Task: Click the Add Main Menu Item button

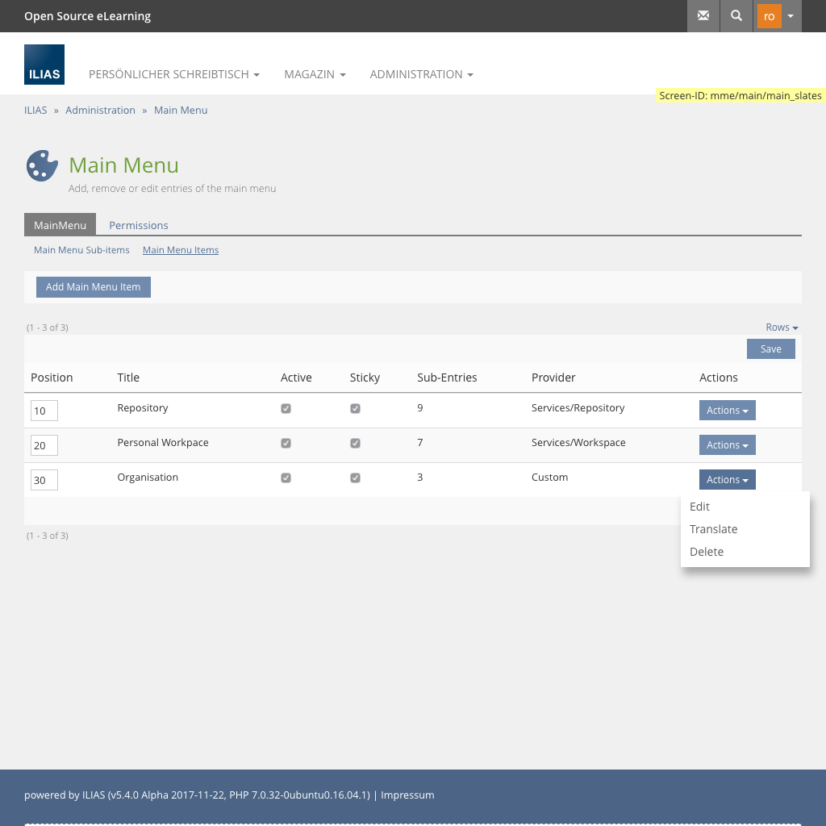Action: point(94,287)
